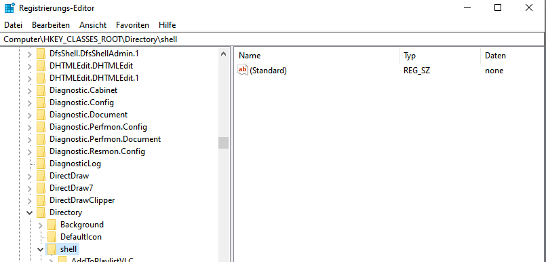Expand the Diagnostic.Cabinet key
The width and height of the screenshot is (546, 262).
point(30,90)
